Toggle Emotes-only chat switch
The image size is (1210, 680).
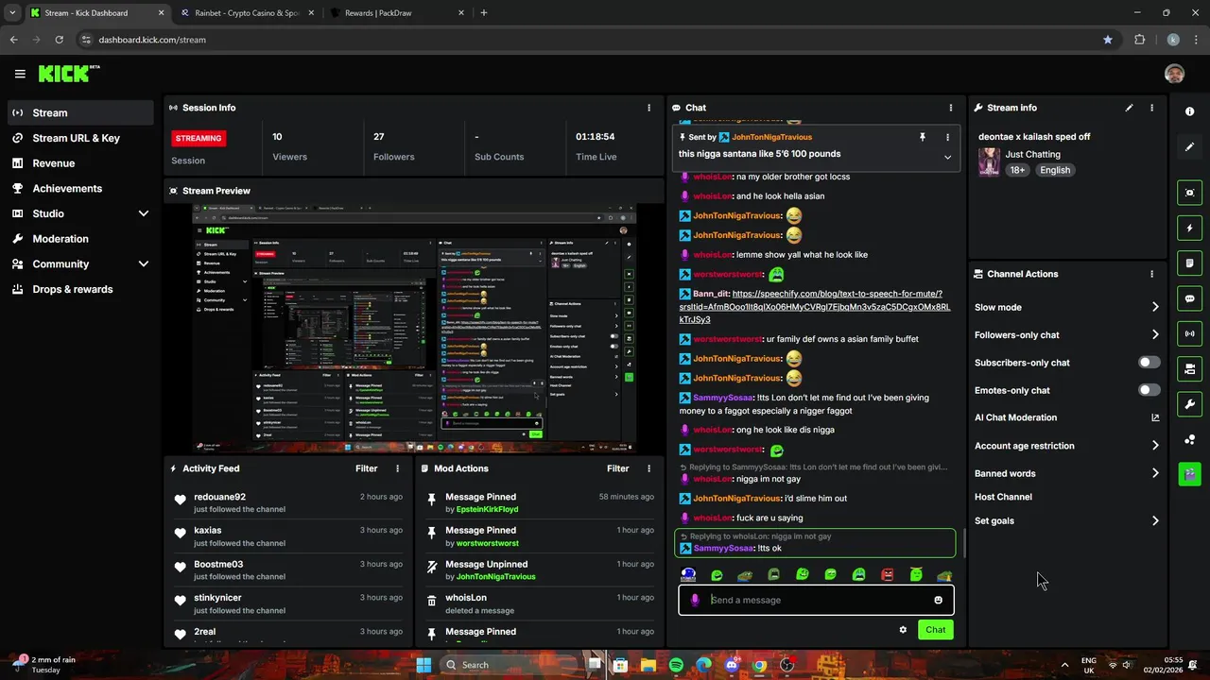pyautogui.click(x=1149, y=390)
